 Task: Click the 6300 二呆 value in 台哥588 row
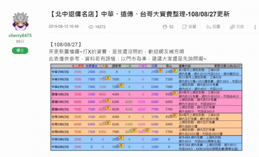point(129,124)
